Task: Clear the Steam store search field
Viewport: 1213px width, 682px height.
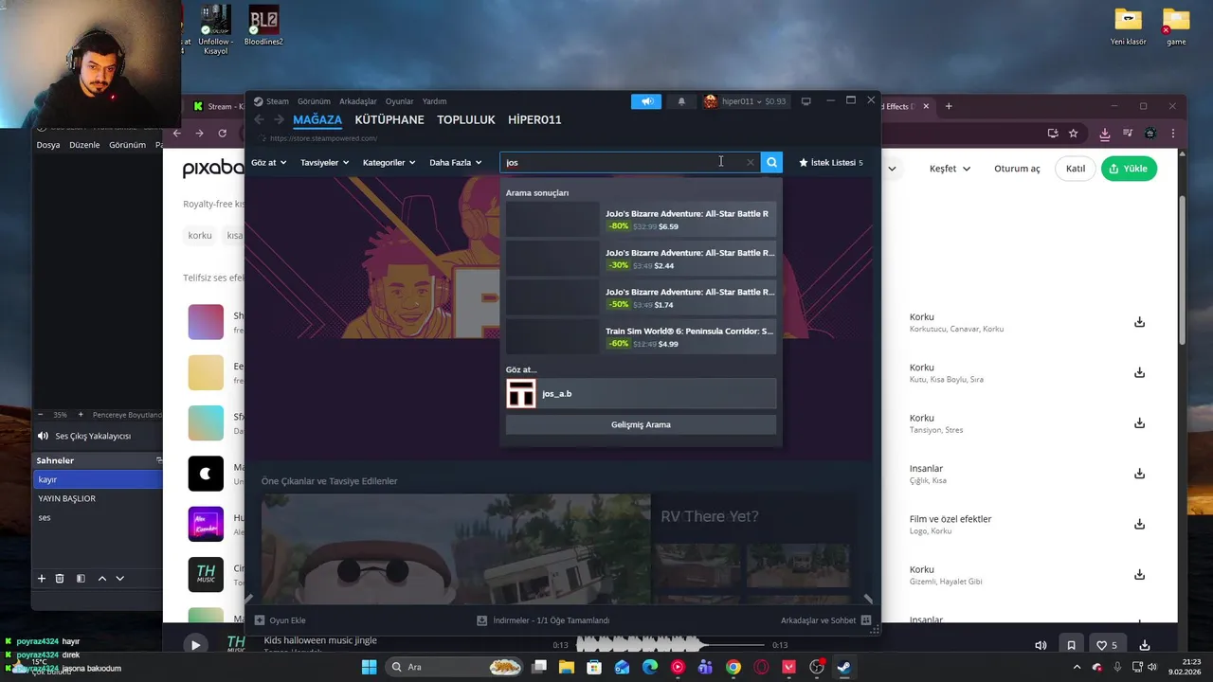Action: tap(751, 162)
